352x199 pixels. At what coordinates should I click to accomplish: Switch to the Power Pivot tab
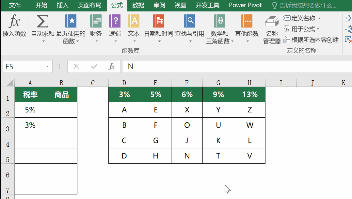245,5
